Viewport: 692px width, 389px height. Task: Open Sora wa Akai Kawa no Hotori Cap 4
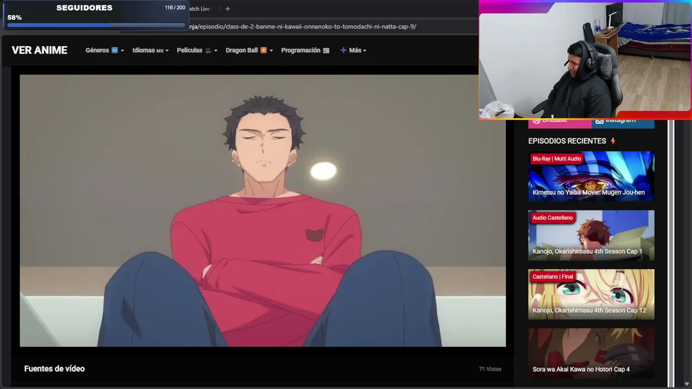point(591,353)
